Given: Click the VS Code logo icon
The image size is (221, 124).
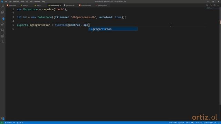Looking at the screenshot, I should 2,2.
